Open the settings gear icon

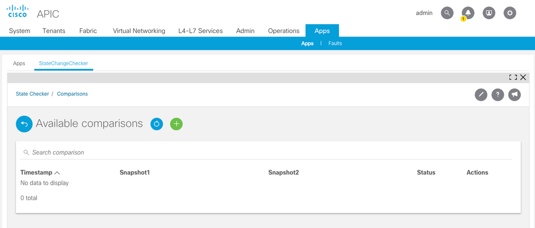tap(510, 13)
